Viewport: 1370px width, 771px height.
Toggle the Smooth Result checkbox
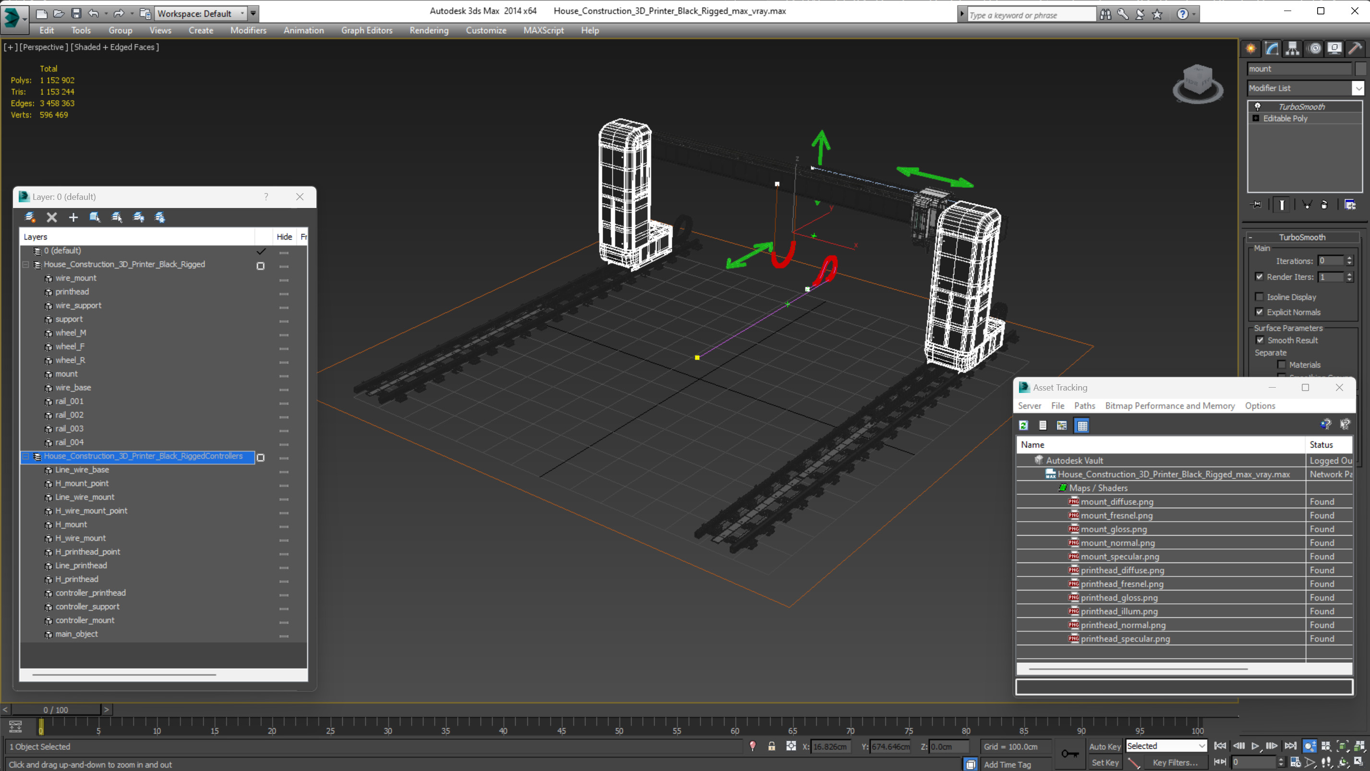point(1260,340)
